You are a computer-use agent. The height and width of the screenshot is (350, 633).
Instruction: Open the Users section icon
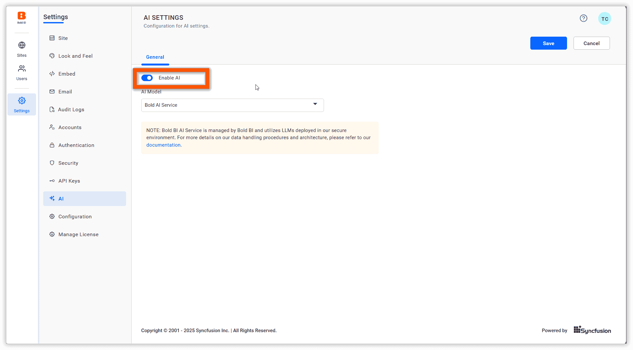21,68
